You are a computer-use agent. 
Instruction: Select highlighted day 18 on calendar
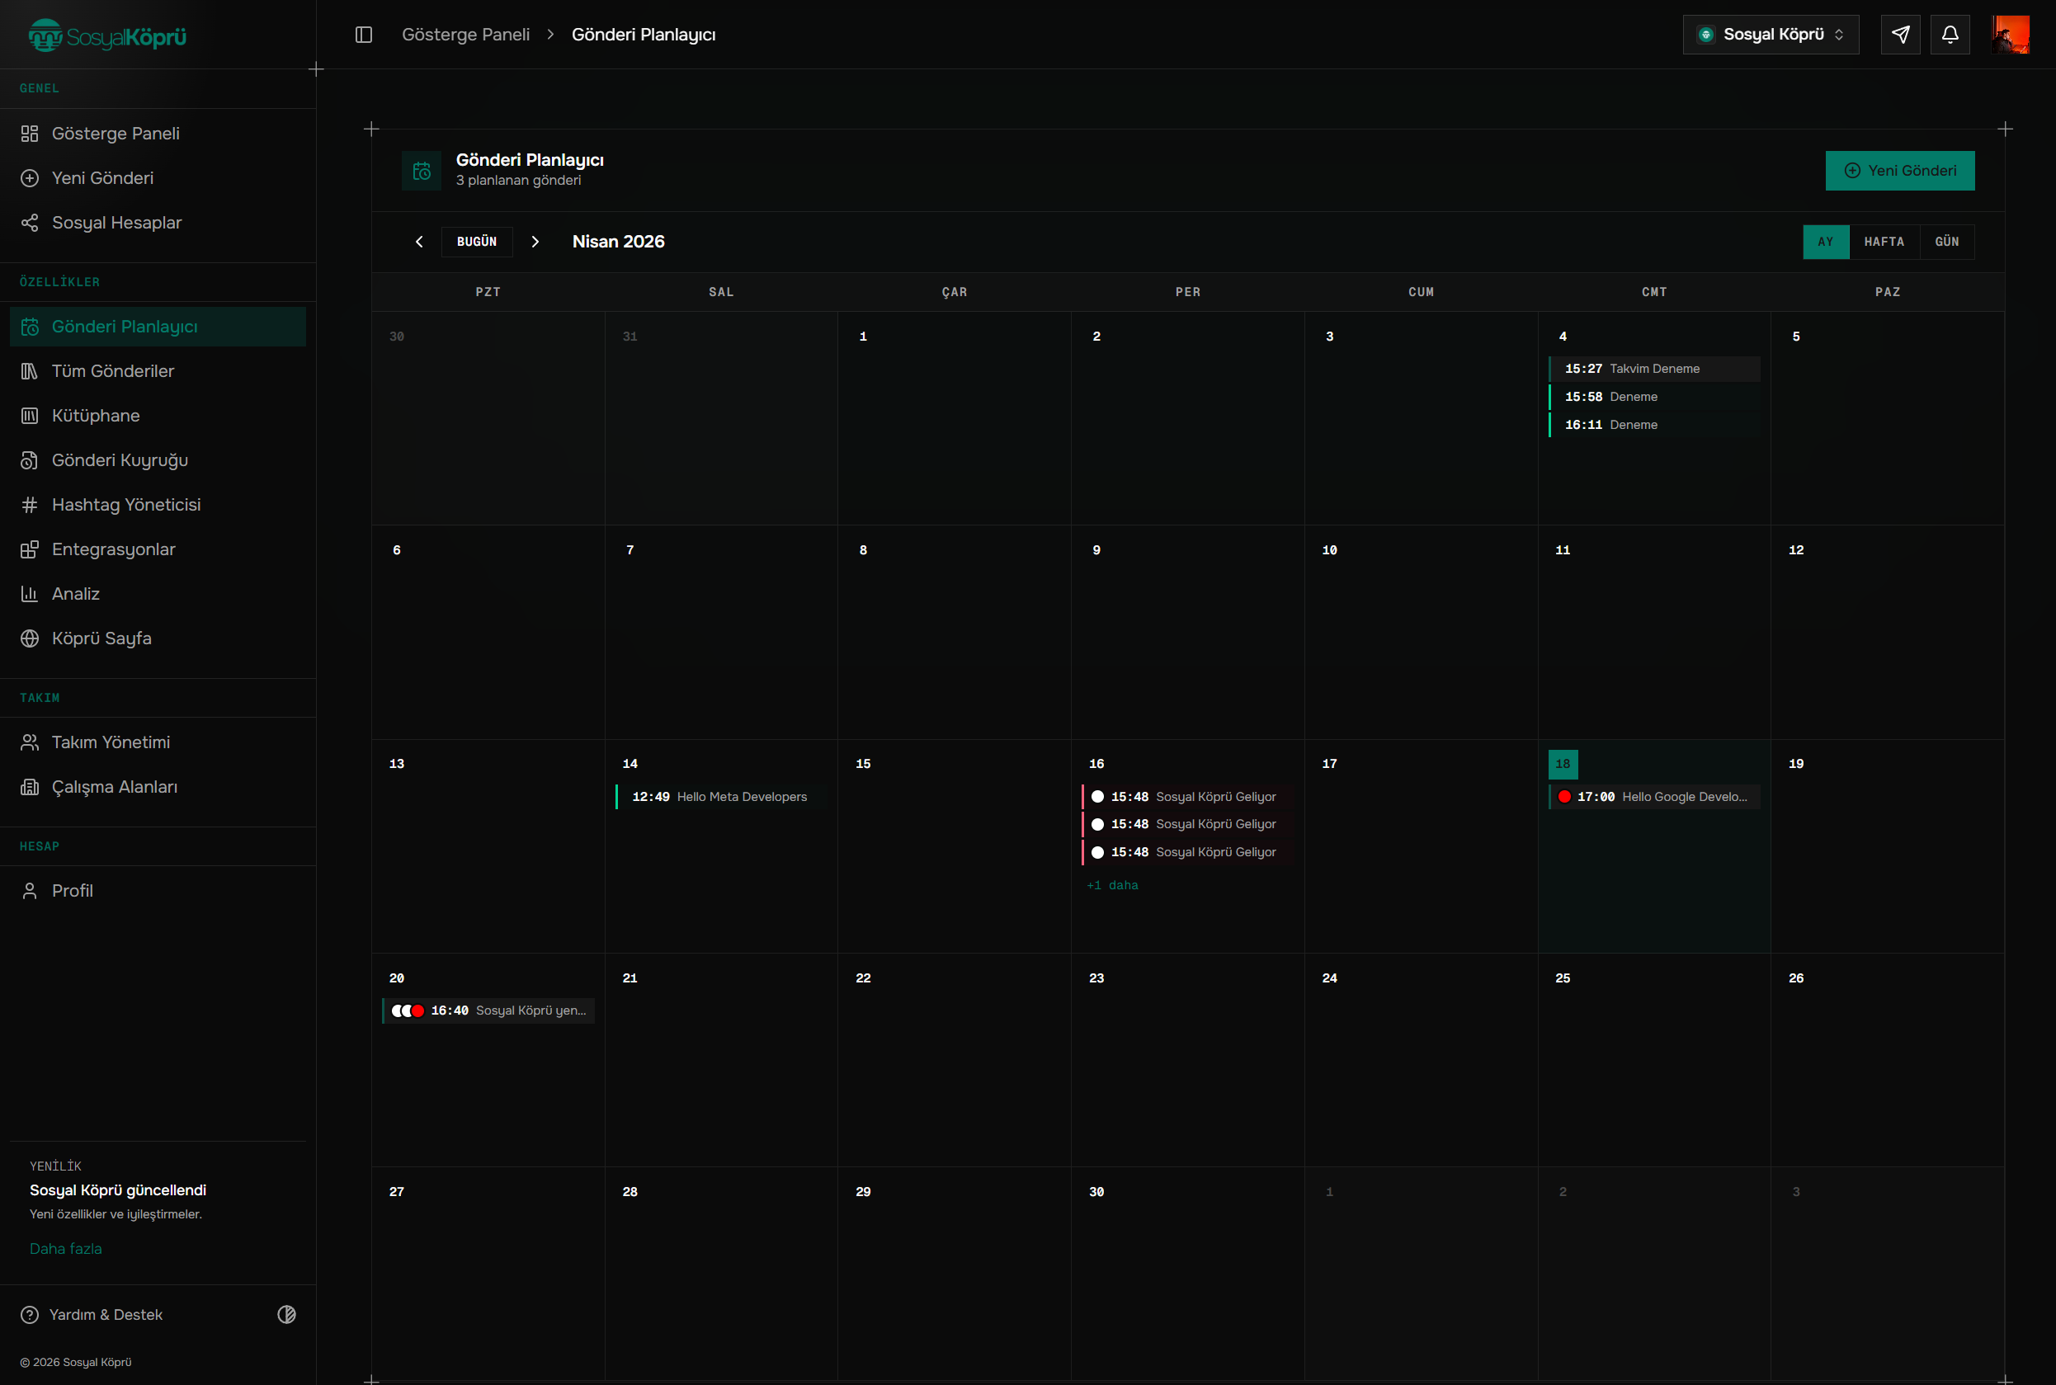coord(1563,764)
